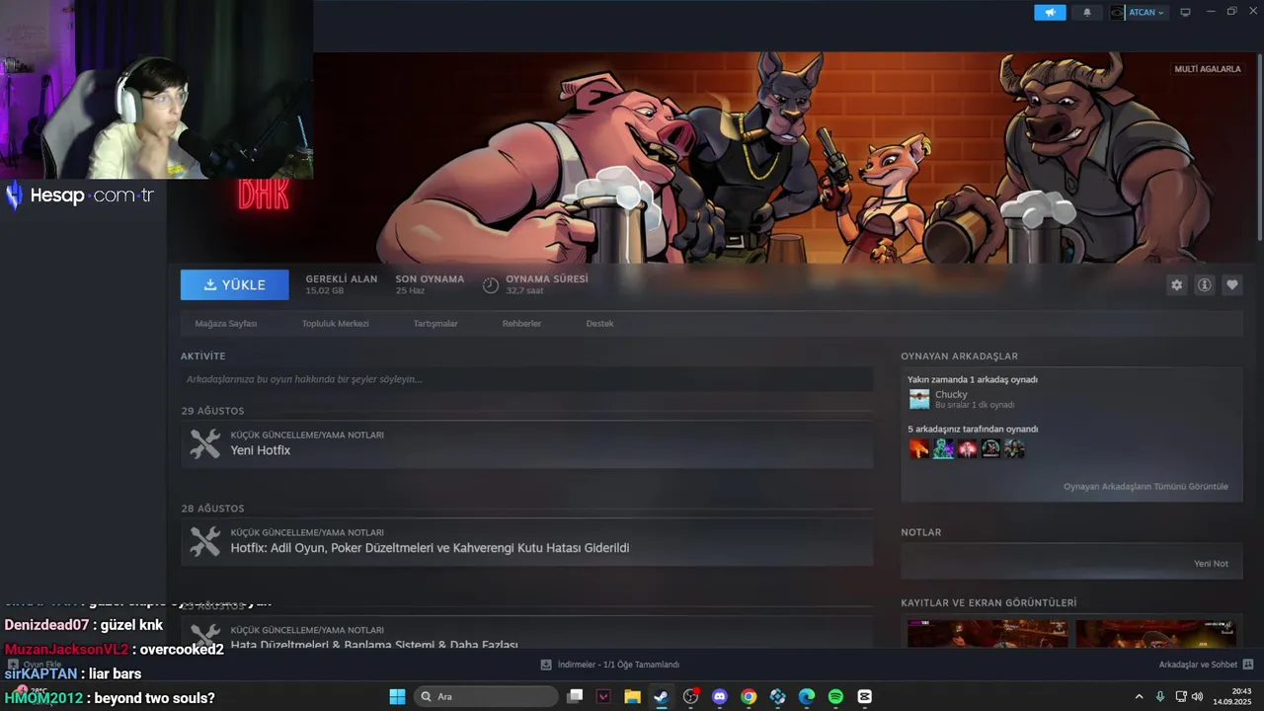Expand the ATCAN account dropdown
Screen dimensions: 1264x711
[1139, 13]
